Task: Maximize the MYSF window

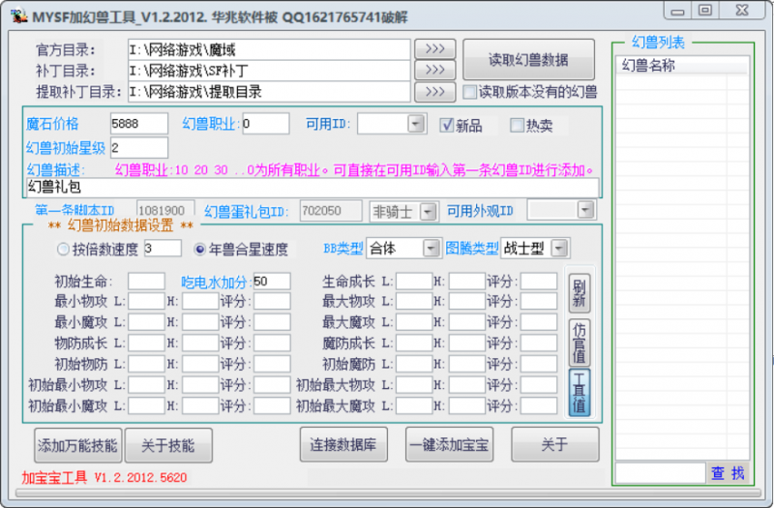Action: point(705,11)
